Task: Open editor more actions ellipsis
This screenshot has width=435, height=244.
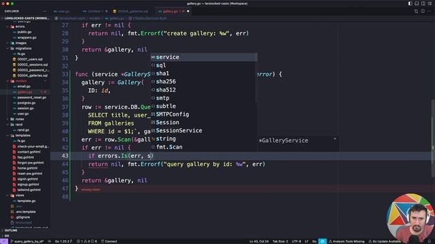Action: pyautogui.click(x=429, y=12)
